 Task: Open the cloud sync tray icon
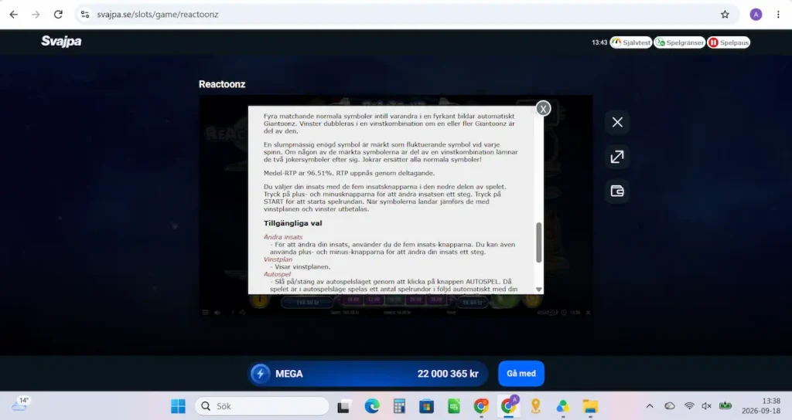tap(670, 406)
